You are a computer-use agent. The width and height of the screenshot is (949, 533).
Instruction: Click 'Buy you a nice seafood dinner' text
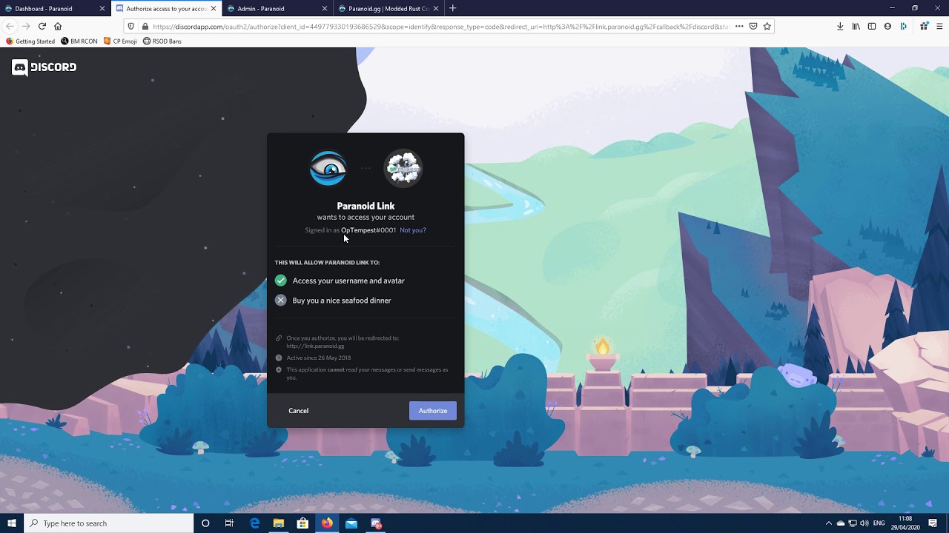click(x=342, y=301)
